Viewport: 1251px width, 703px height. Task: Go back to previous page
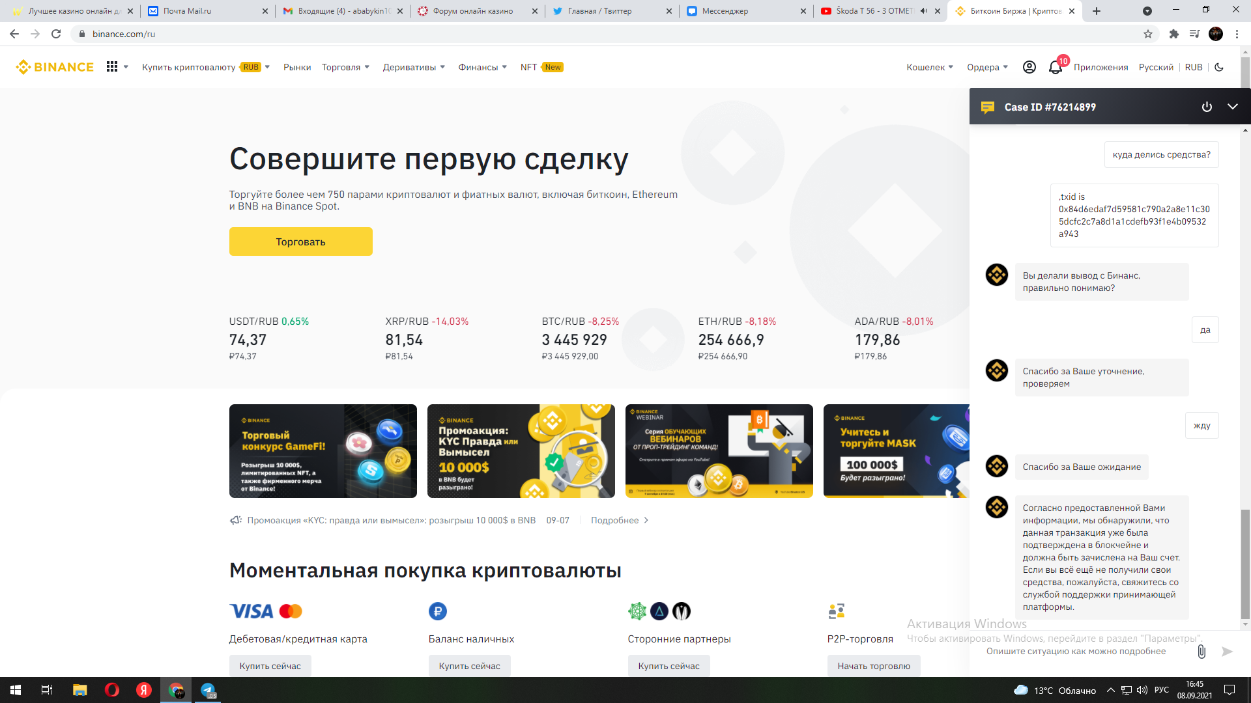click(14, 34)
